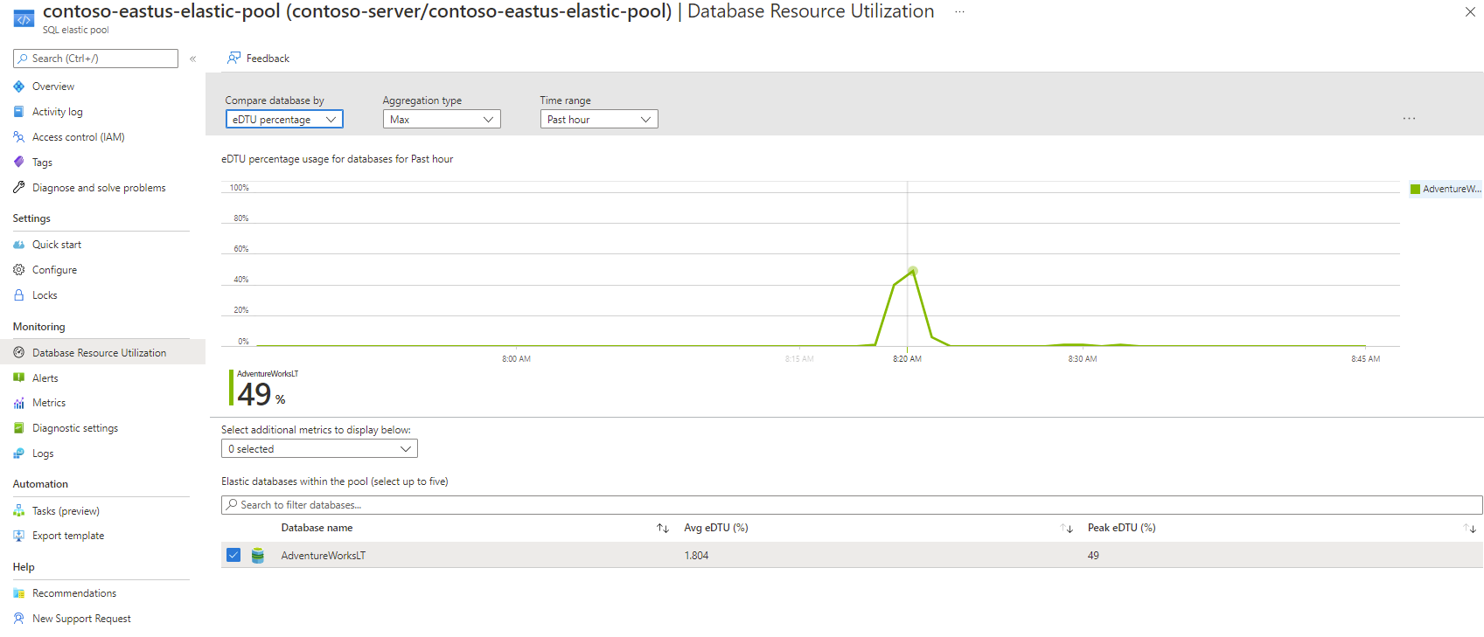Click the Locks padlock icon
The height and width of the screenshot is (637, 1484).
click(19, 295)
